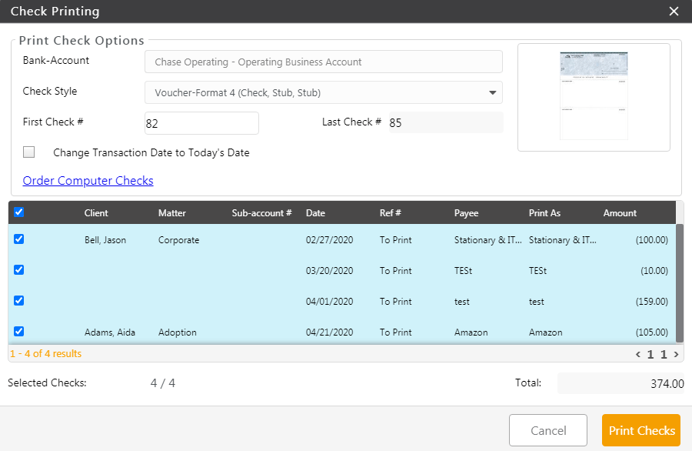
Task: Uncheck the Adams, Aida Amazon check row
Action: click(x=19, y=332)
